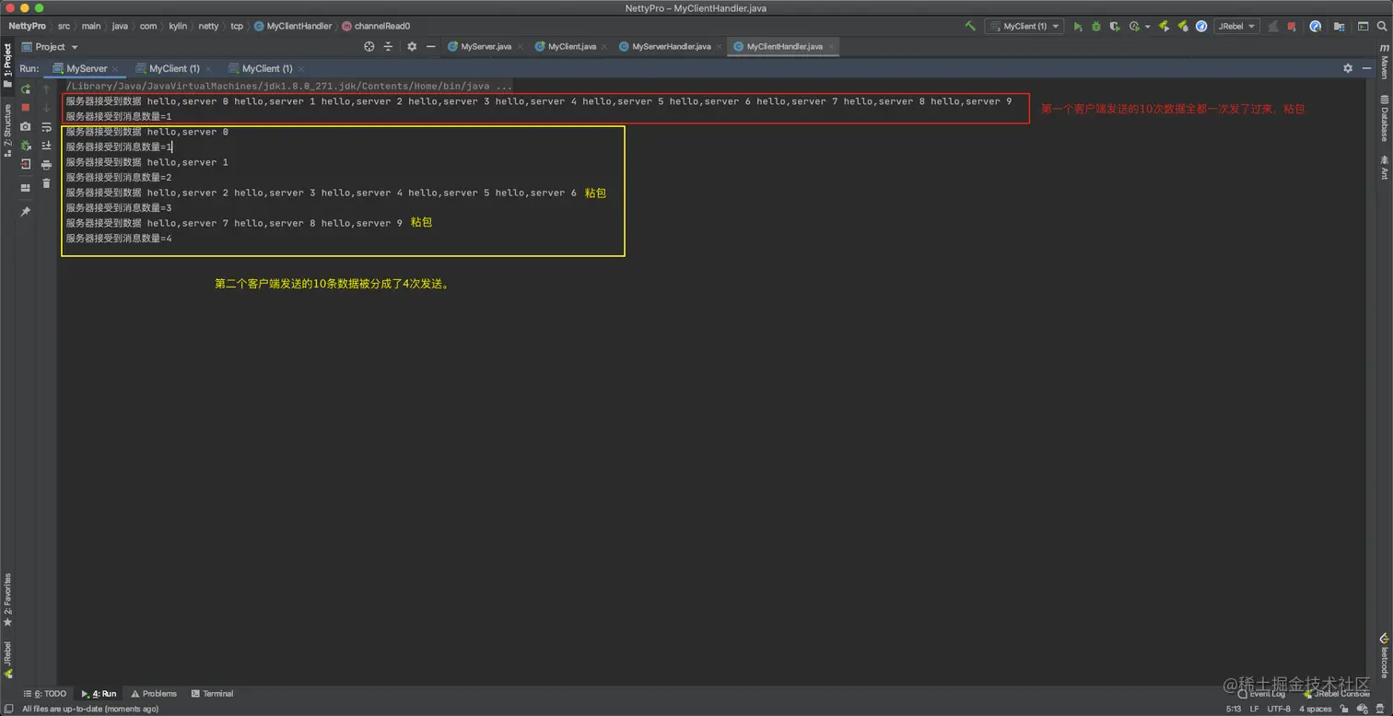Open Project Structure folder icon
This screenshot has height=716, width=1393.
coord(1339,27)
